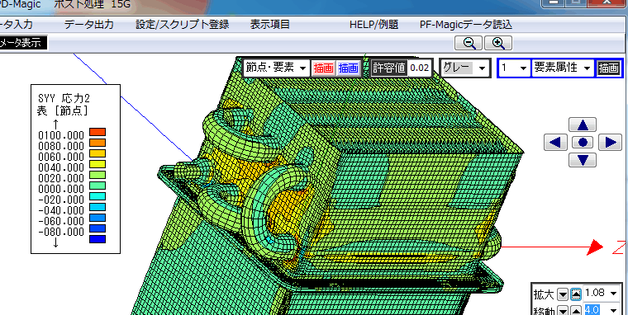Screen dimensions: 628x315
Task: Click the zoom out magnifier icon
Action: point(469,43)
